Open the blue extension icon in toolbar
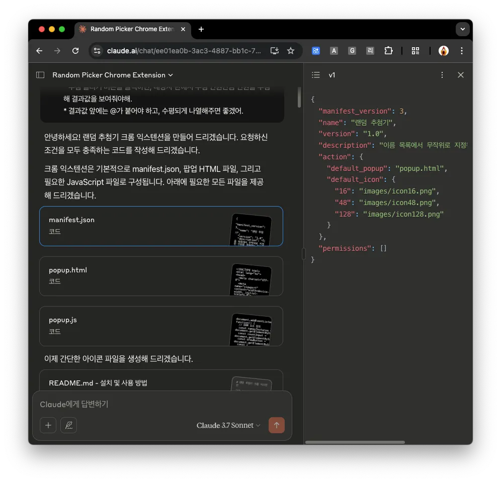 click(316, 51)
